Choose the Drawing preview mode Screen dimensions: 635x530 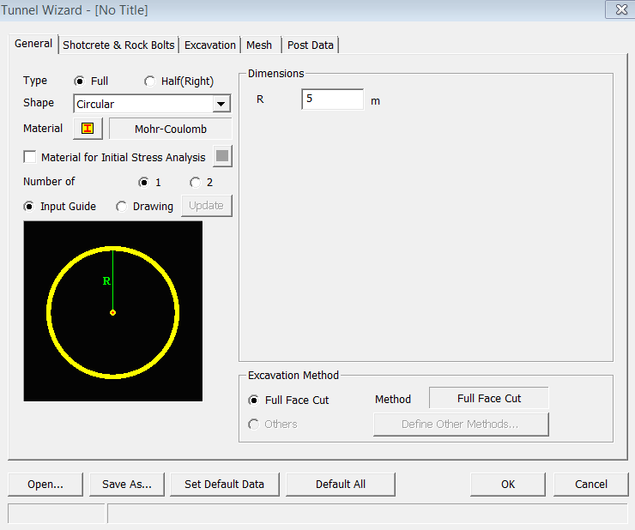pos(122,207)
